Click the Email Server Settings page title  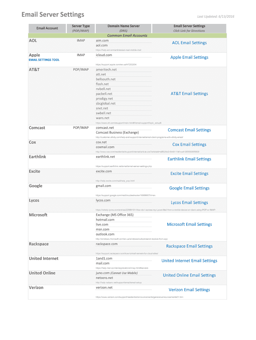click(53, 15)
